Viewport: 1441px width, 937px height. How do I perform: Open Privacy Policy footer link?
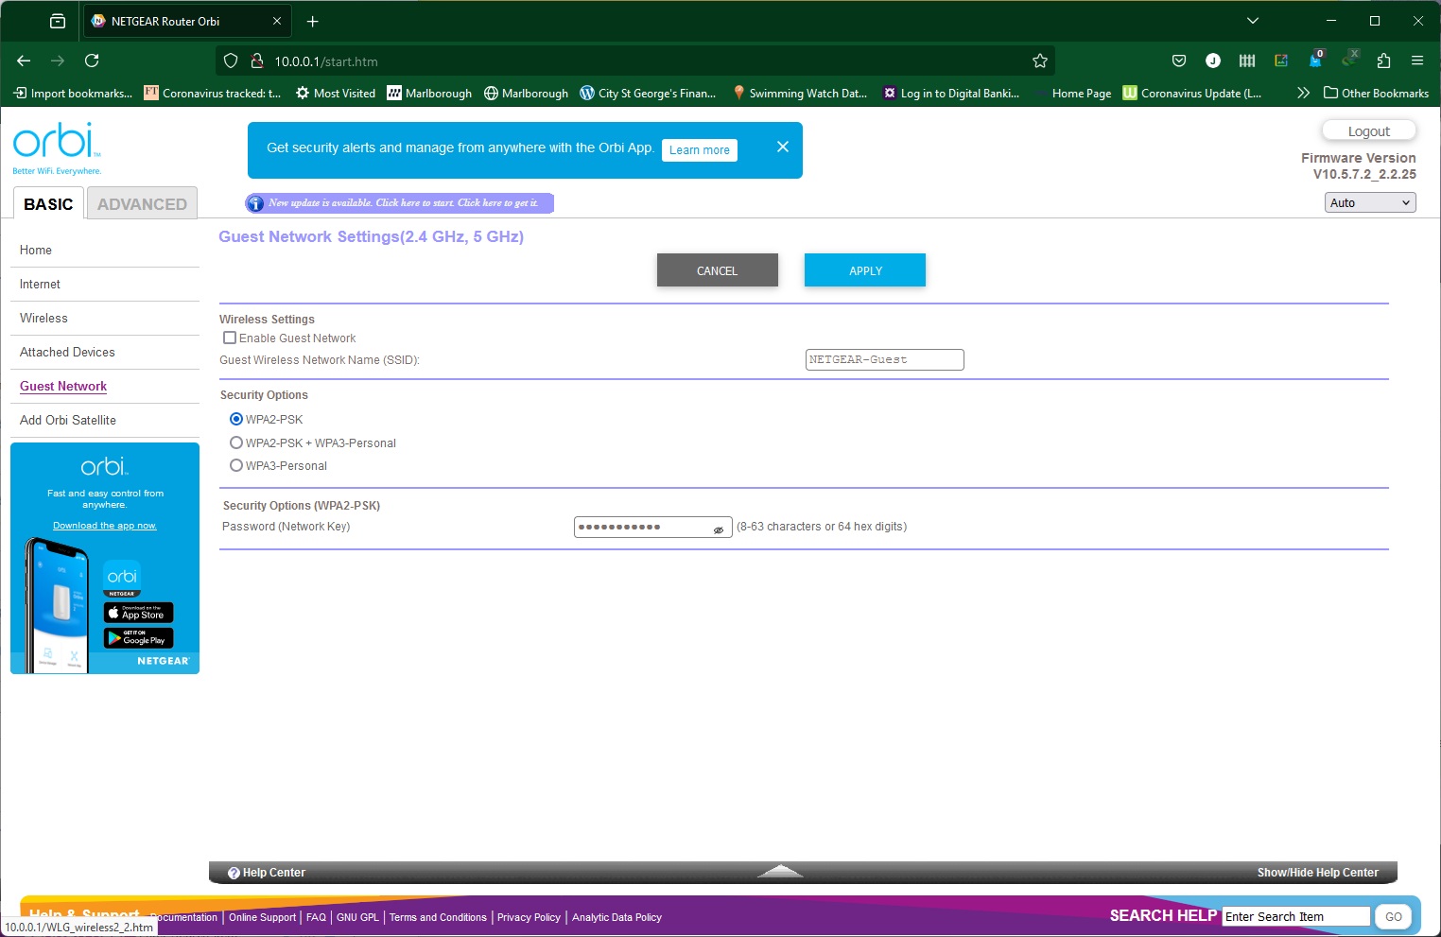pos(529,917)
